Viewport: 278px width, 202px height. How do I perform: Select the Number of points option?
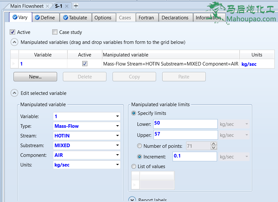[139, 146]
